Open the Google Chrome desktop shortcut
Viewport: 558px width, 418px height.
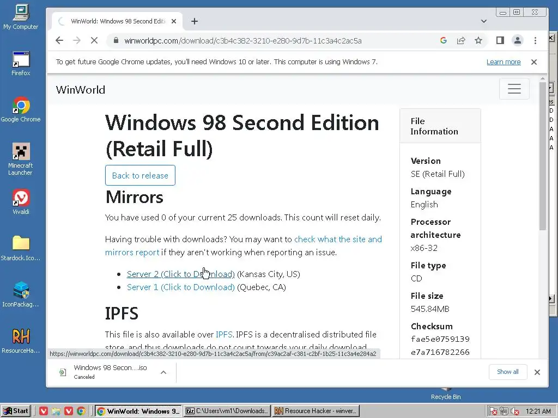click(21, 109)
